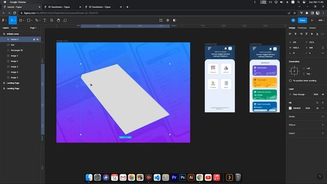Open Help question mark button
327x184 pixels.
(320, 177)
